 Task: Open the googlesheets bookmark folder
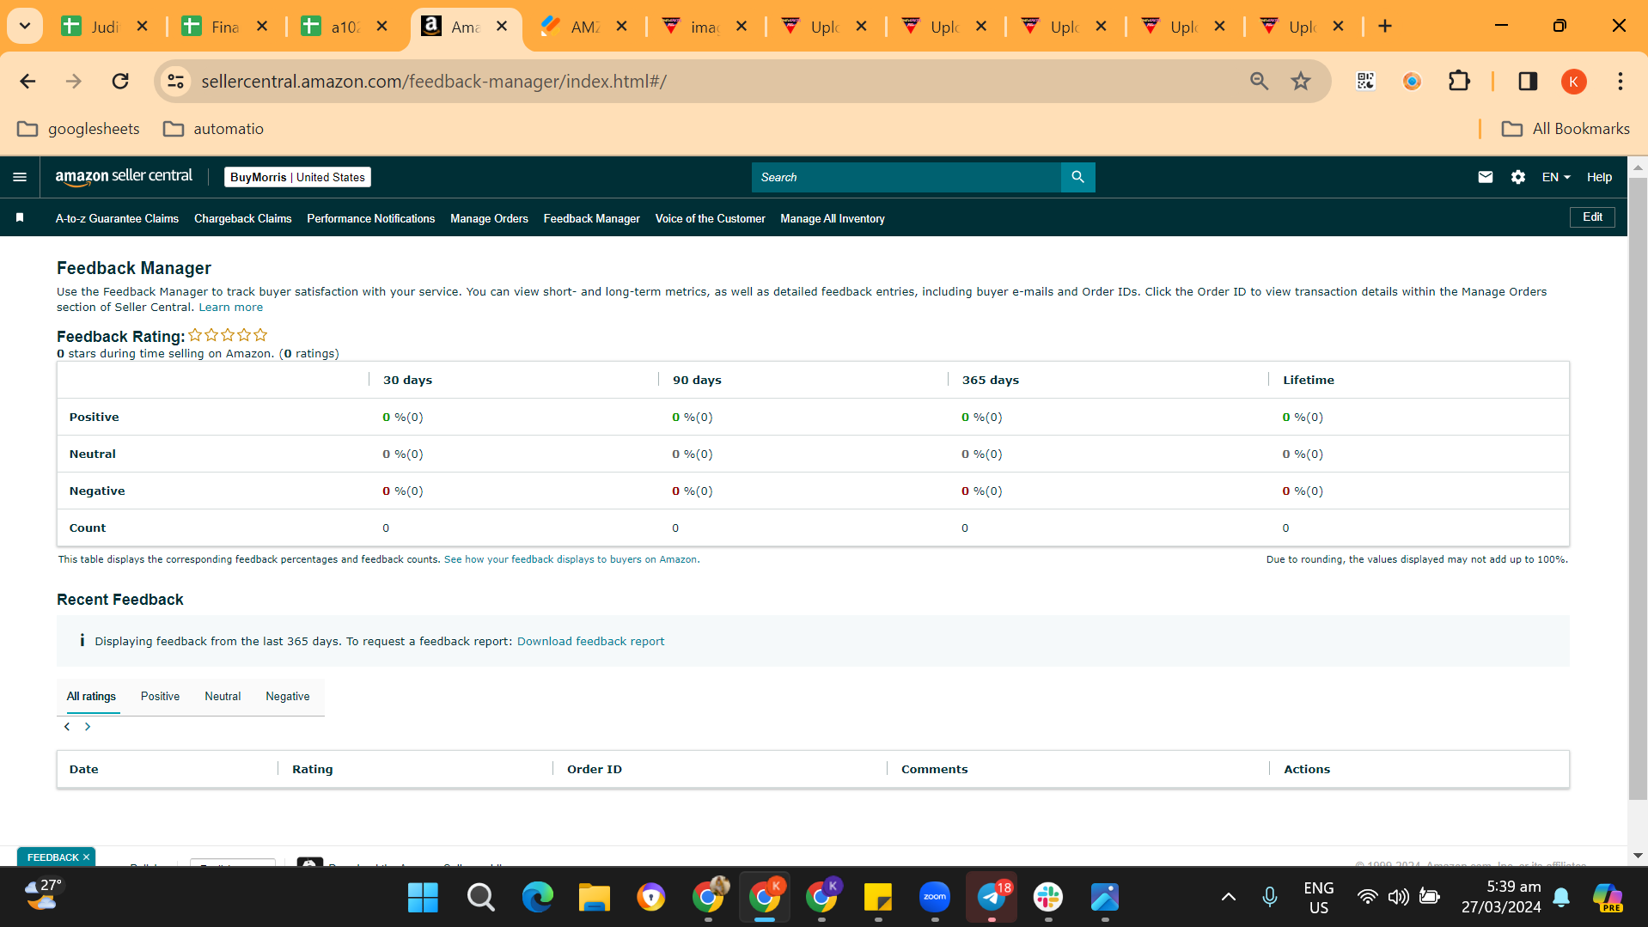78,129
